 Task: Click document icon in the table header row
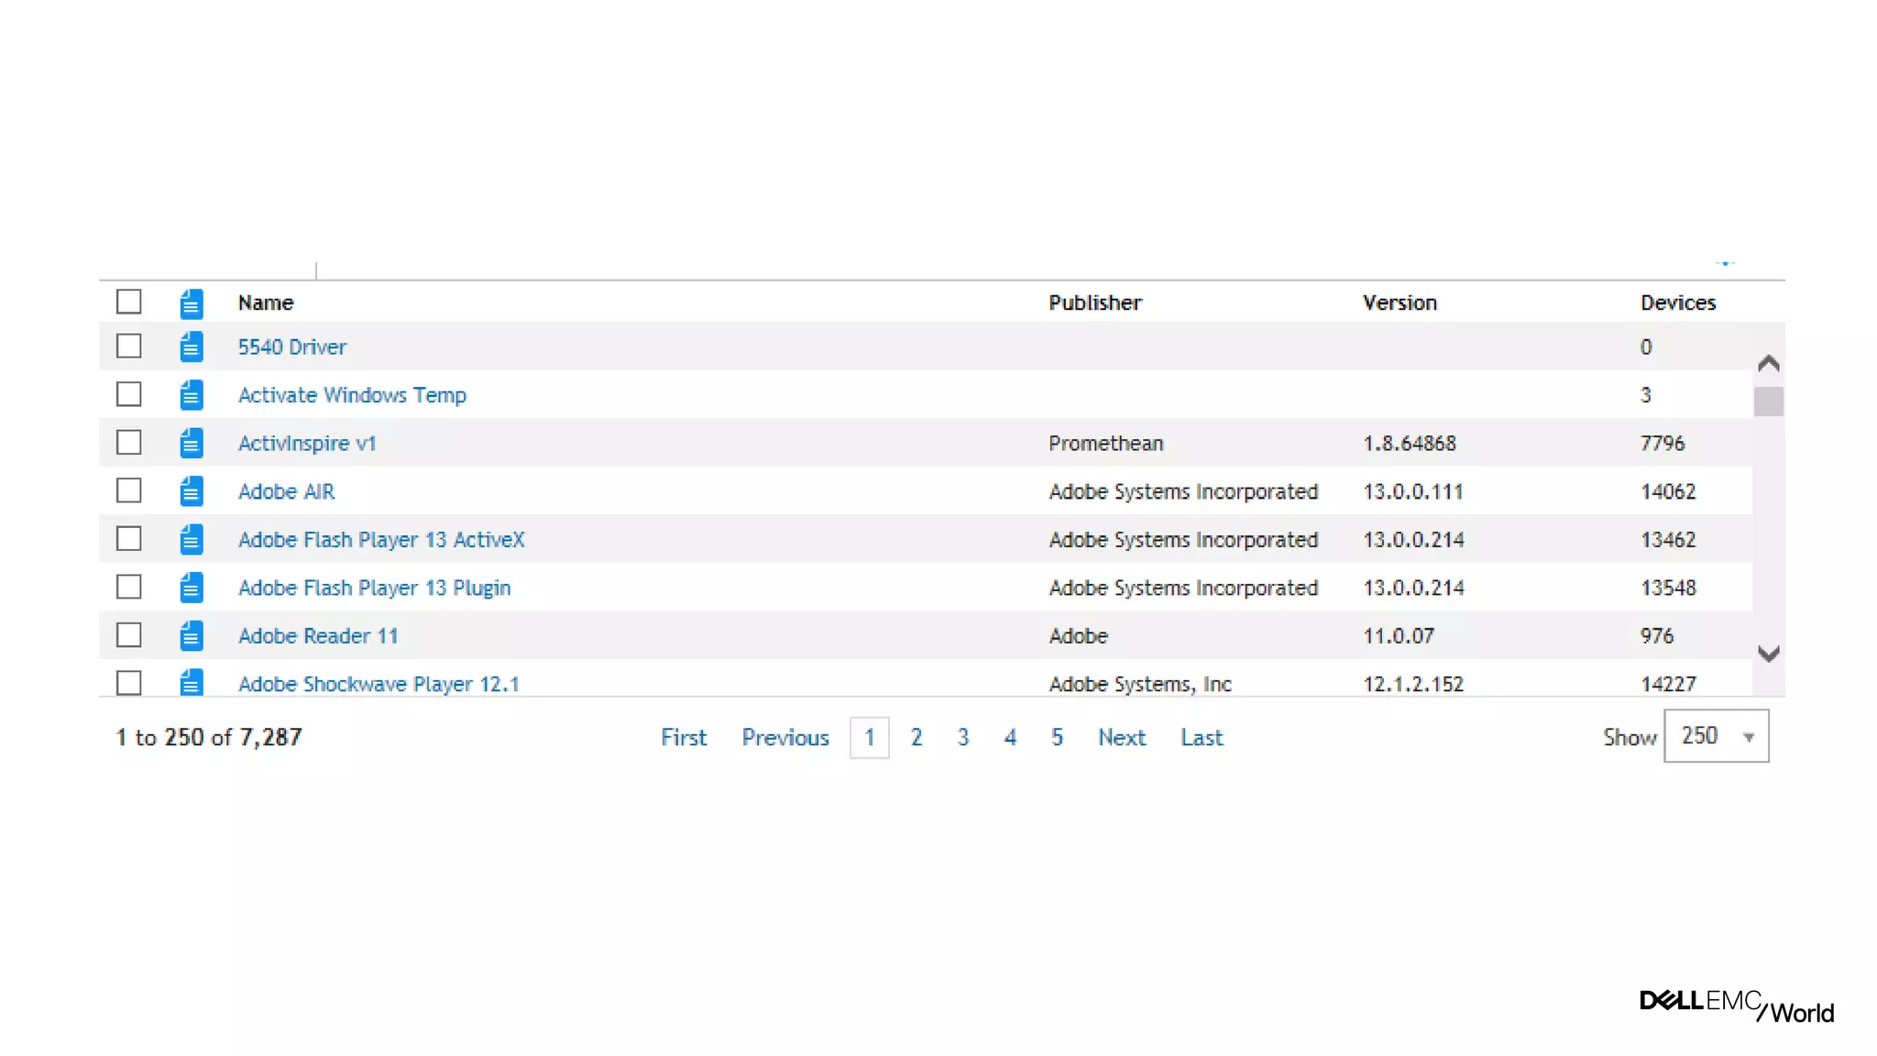pos(191,302)
